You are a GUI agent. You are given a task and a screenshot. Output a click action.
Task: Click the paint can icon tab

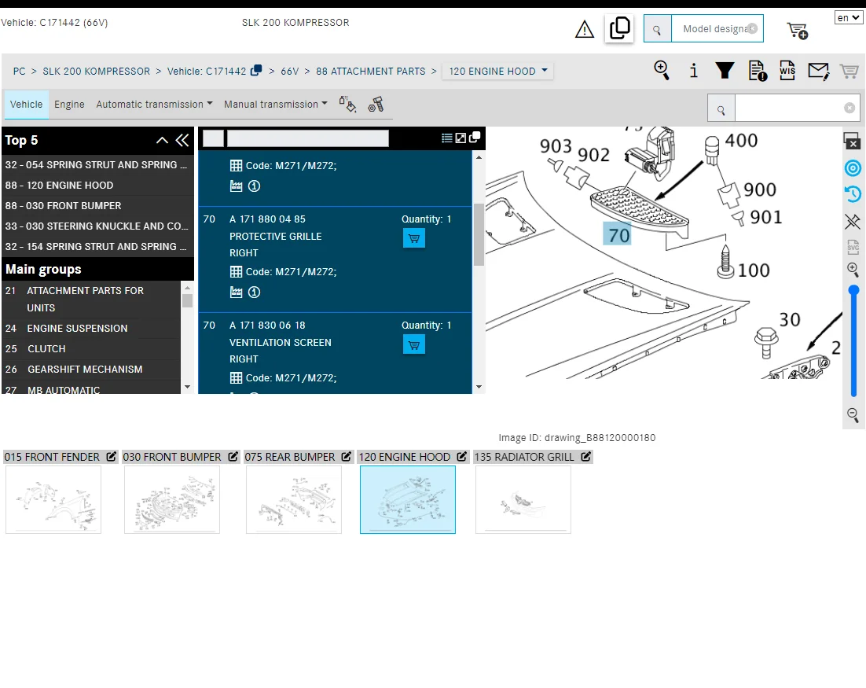[x=347, y=104]
